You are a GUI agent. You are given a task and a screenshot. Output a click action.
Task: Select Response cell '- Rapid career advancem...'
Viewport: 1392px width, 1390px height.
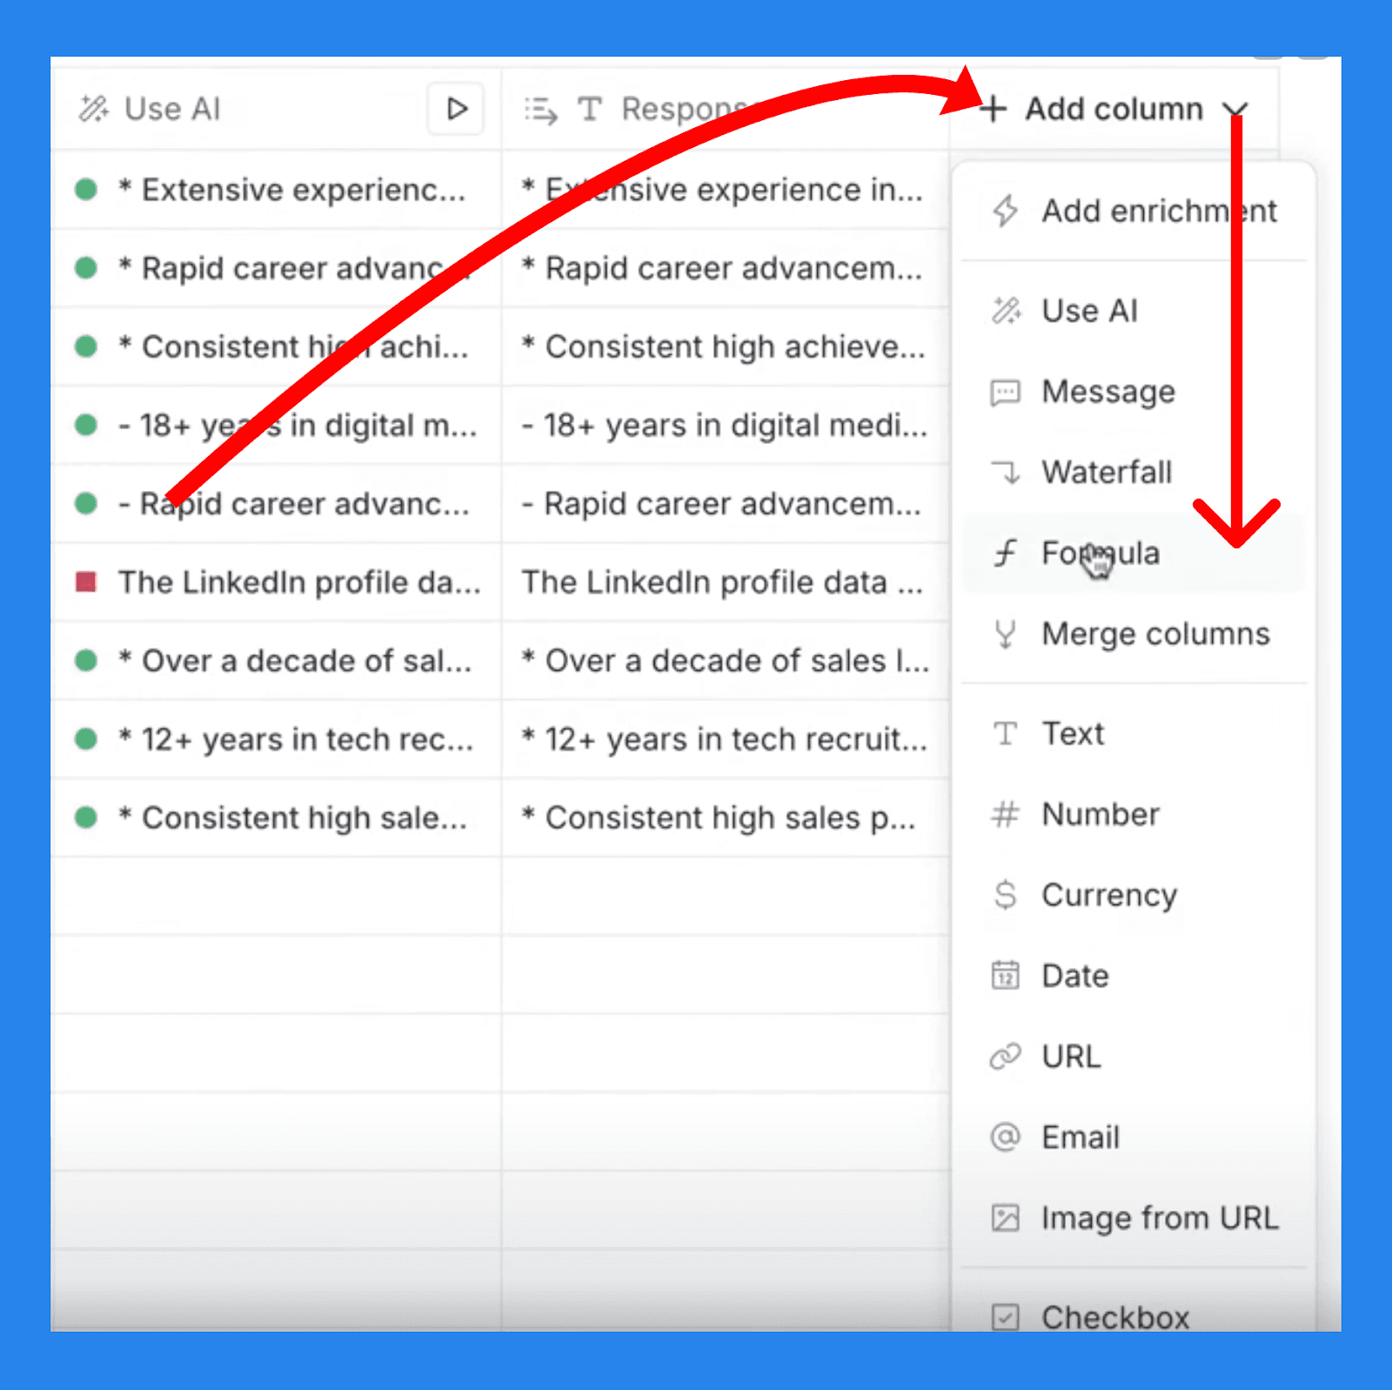(x=725, y=504)
